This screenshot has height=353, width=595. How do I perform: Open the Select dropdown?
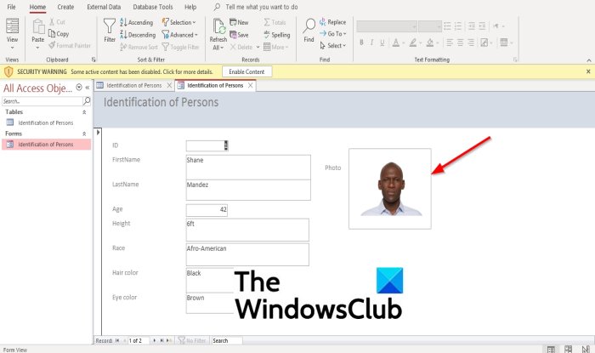pos(333,46)
